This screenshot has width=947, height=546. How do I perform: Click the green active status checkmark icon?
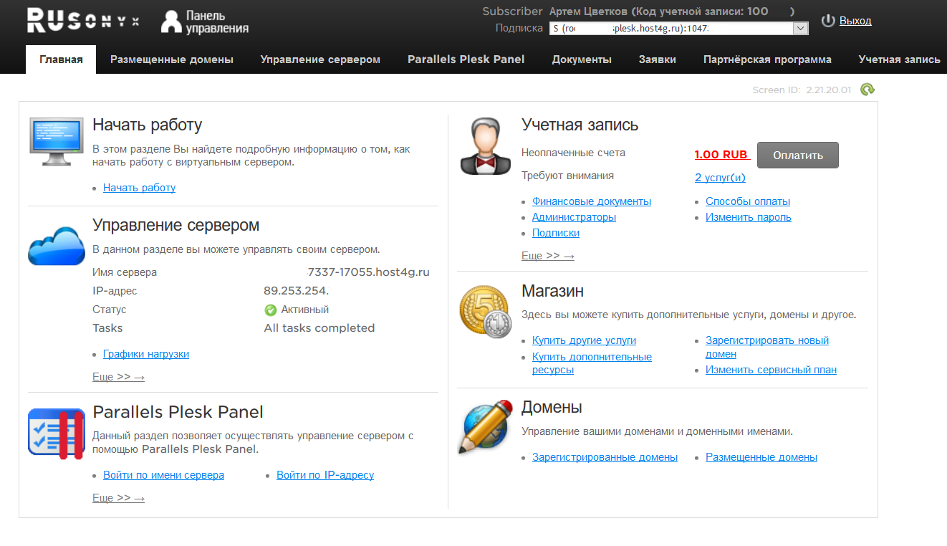[270, 310]
